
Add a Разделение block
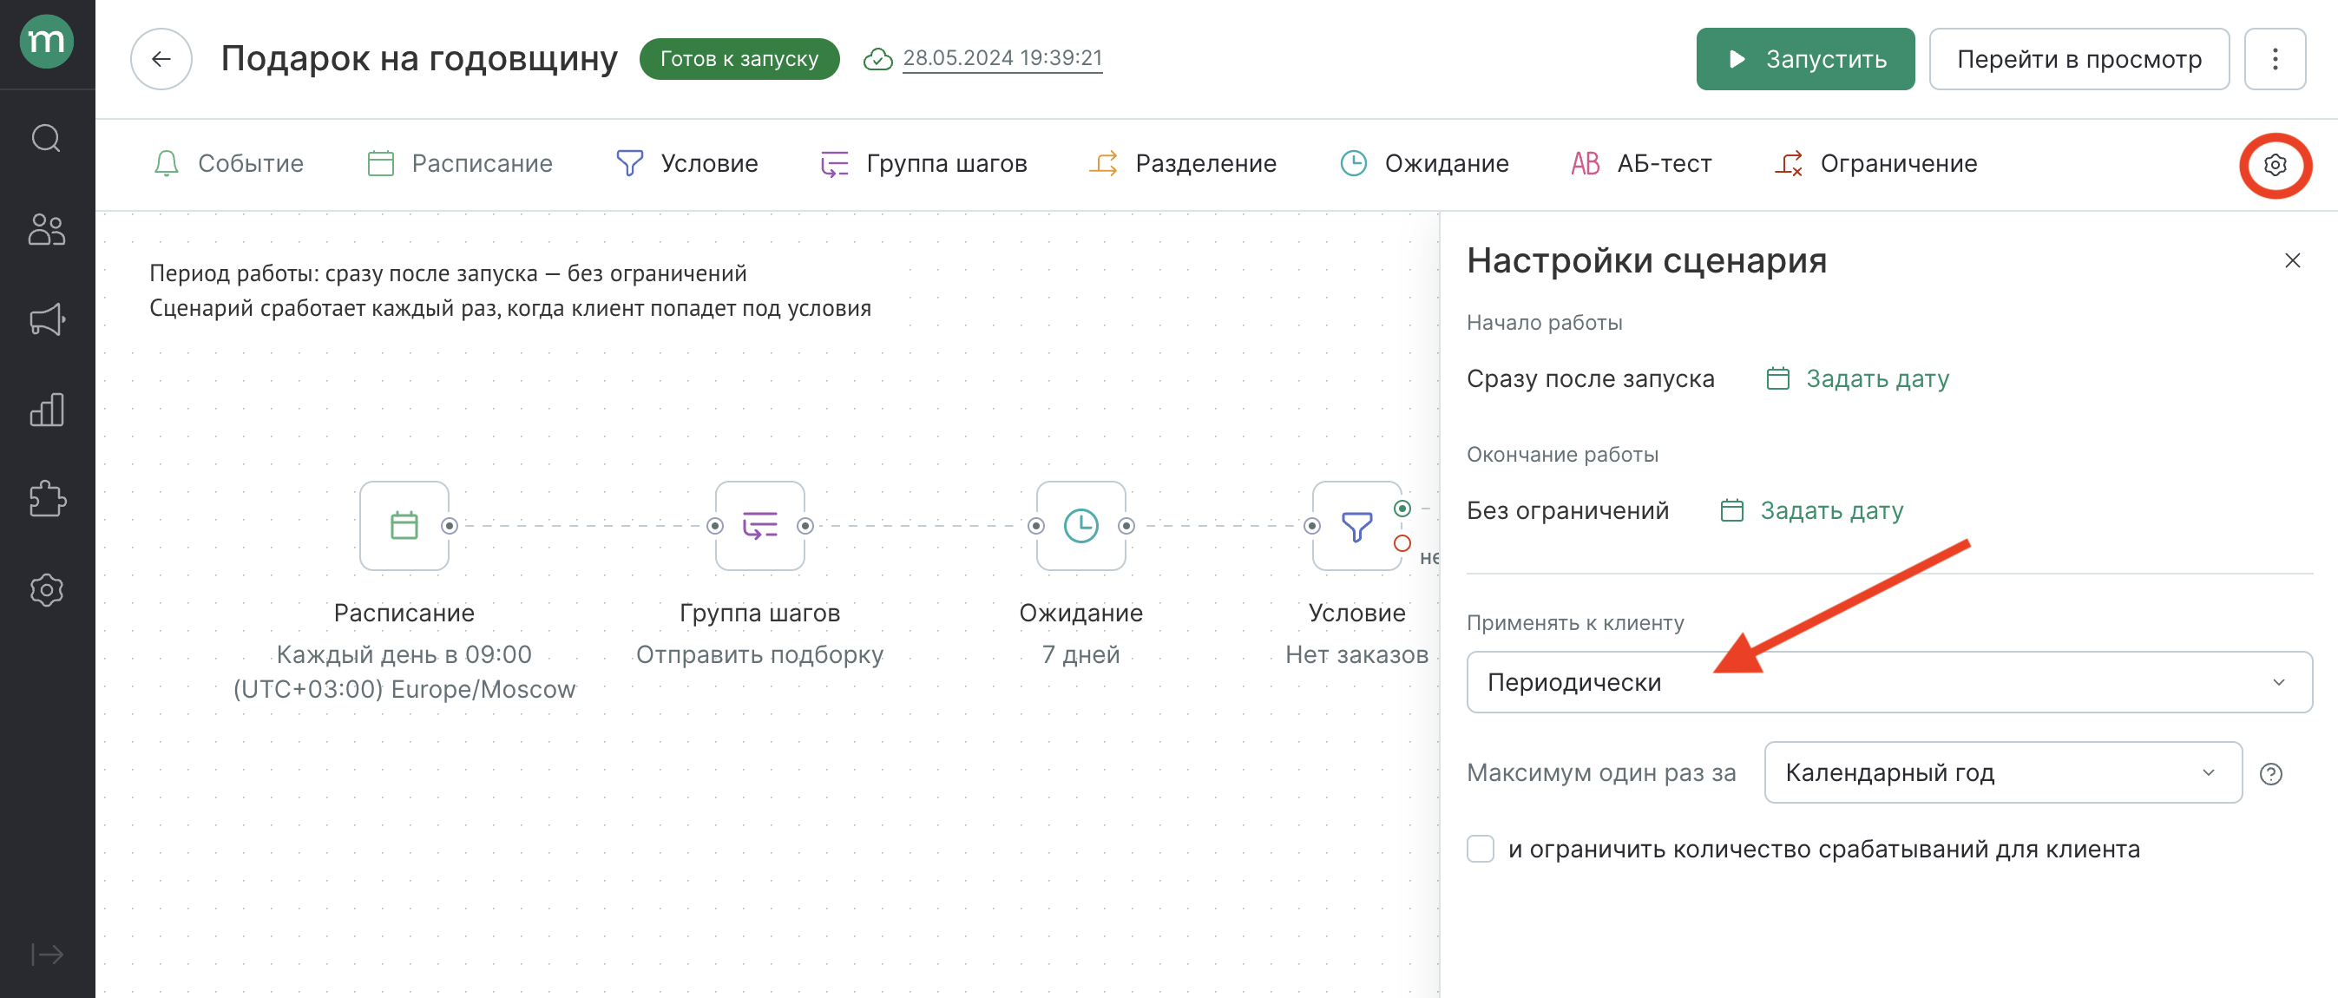1183,164
